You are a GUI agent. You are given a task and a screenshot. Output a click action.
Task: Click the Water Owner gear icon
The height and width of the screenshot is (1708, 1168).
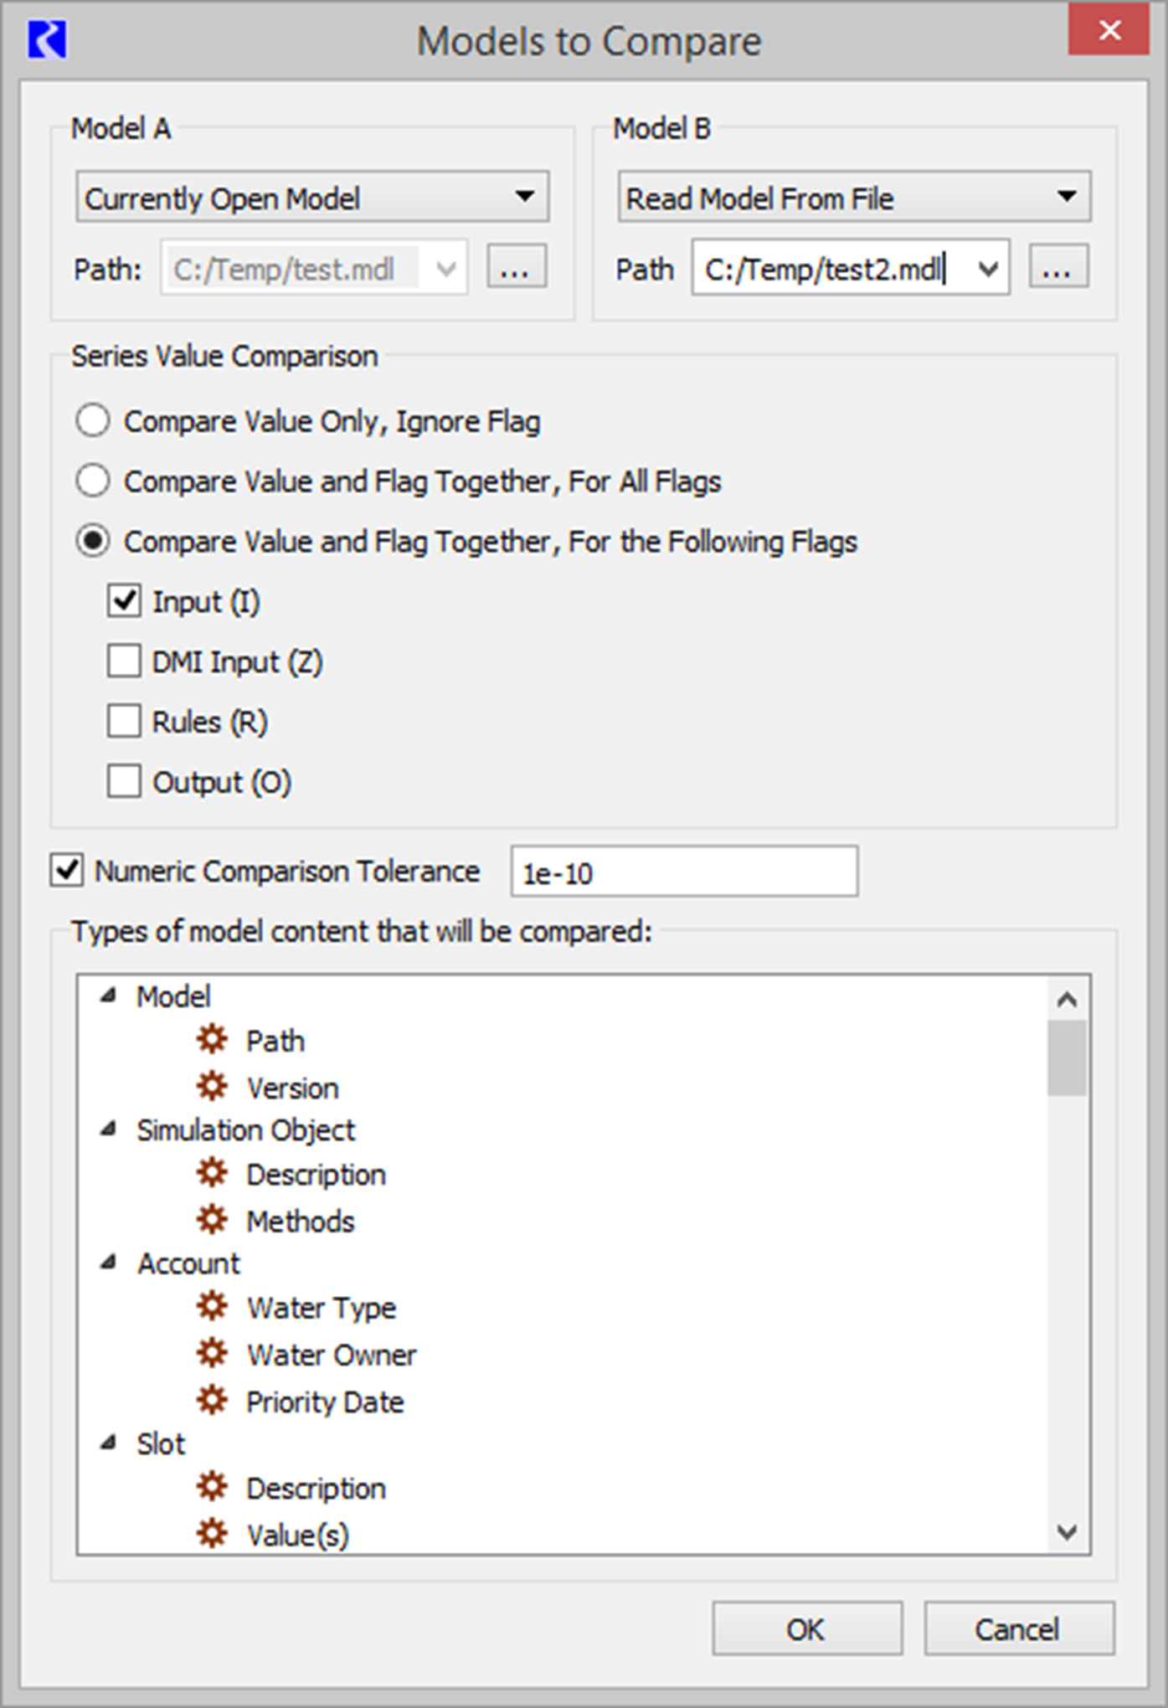tap(212, 1353)
